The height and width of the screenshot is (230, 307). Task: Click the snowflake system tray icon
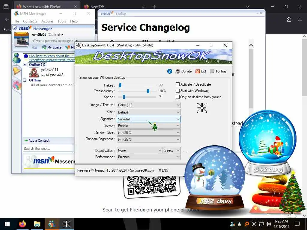tap(254, 224)
